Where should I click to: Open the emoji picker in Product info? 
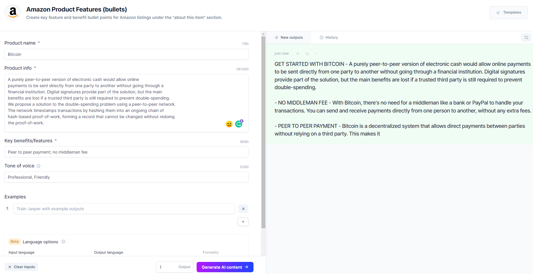pyautogui.click(x=229, y=124)
